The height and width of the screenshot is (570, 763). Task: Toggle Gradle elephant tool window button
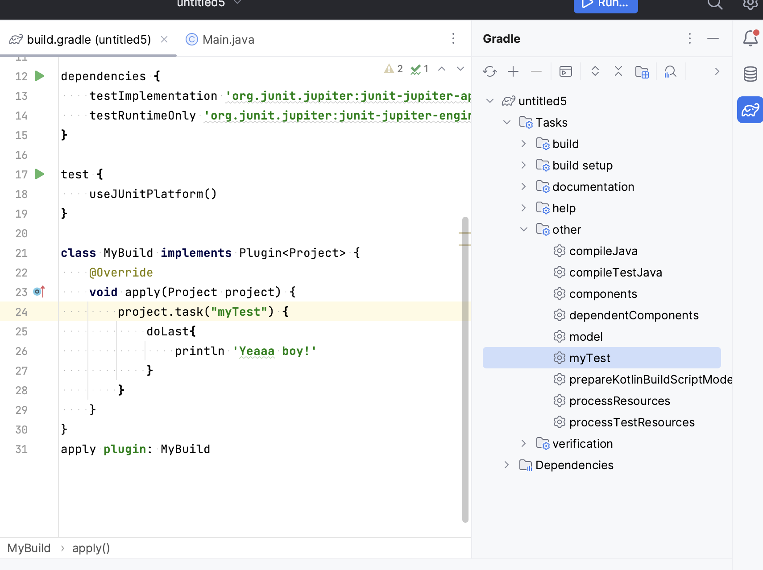coord(750,110)
